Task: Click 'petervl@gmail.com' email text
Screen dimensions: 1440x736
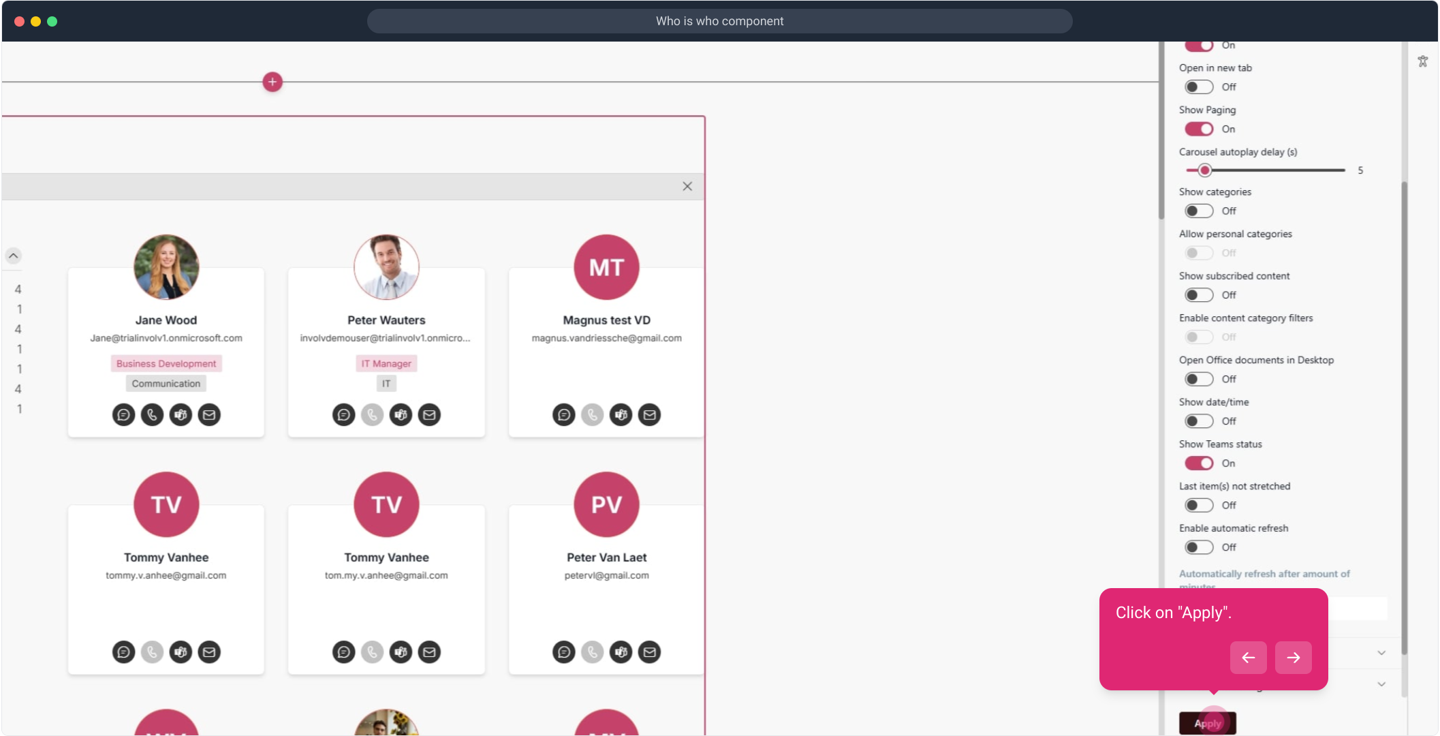Action: coord(606,575)
